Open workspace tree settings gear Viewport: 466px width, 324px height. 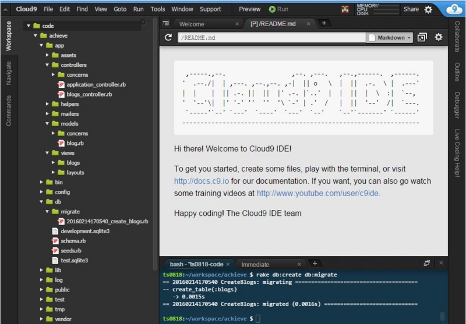coord(144,22)
